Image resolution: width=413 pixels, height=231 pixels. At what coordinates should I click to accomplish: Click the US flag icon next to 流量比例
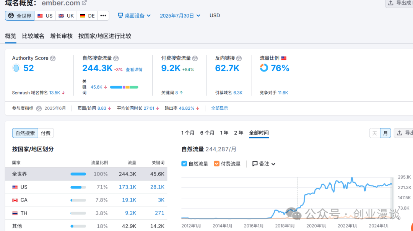[284, 58]
